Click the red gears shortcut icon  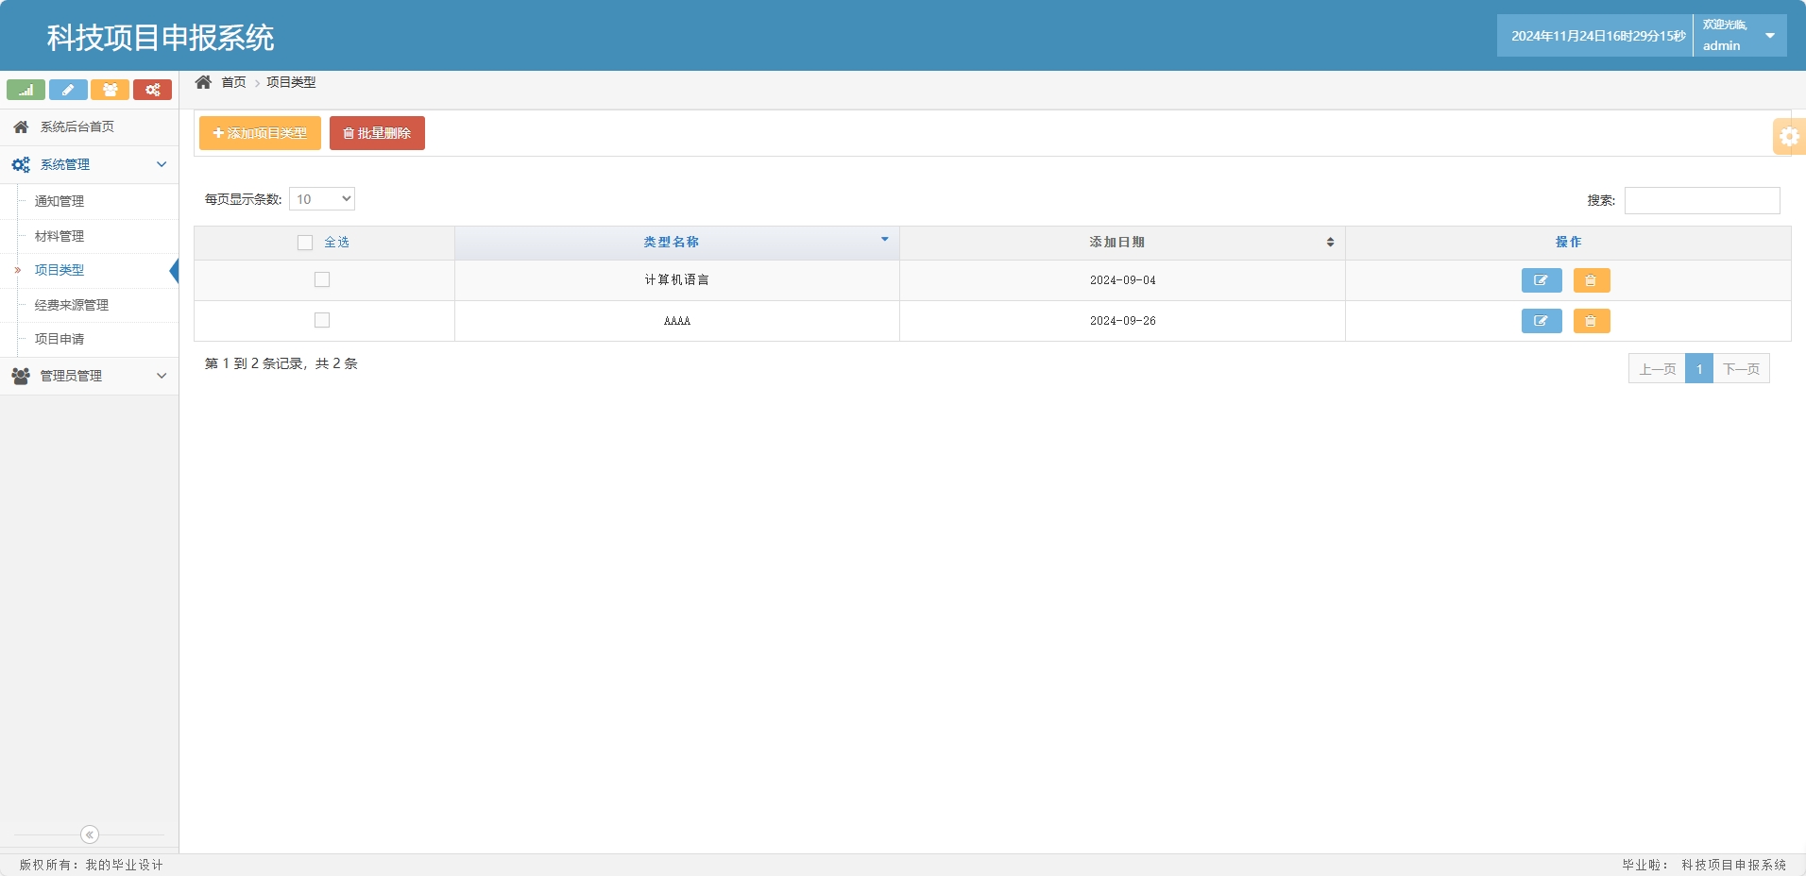coord(152,90)
